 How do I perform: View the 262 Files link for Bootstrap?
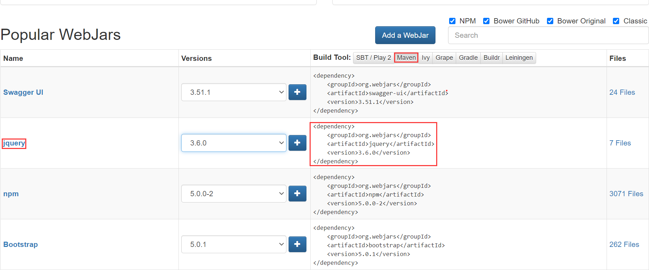(x=624, y=244)
